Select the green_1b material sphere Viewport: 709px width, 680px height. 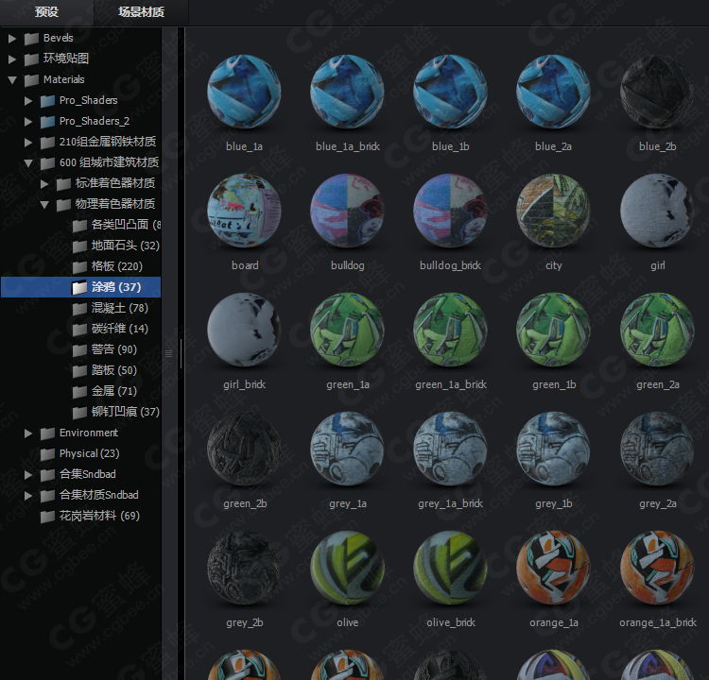(x=553, y=330)
